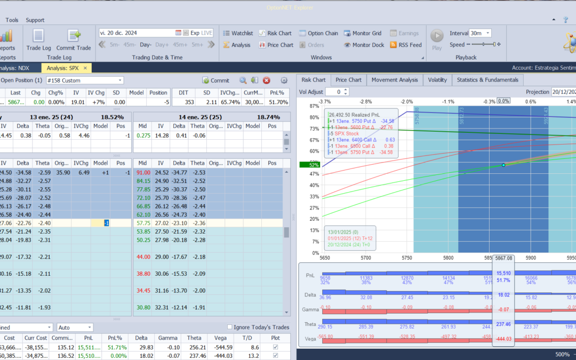
Task: Open the Option Chain window
Action: [x=318, y=33]
